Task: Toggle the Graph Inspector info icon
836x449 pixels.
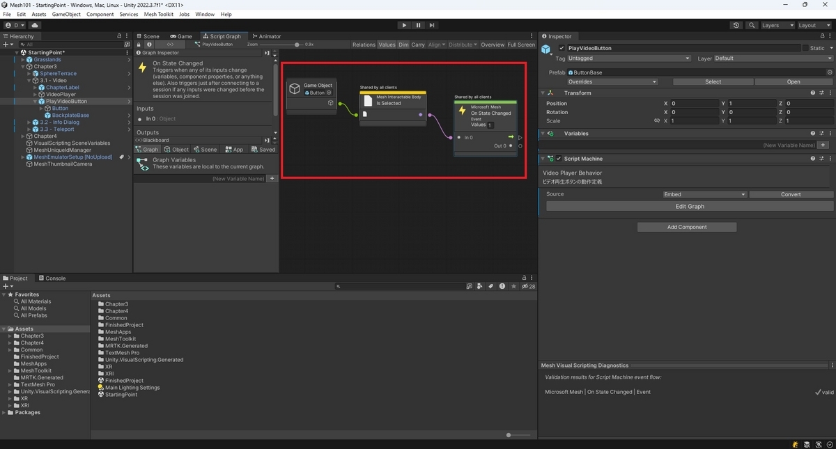Action: (x=149, y=45)
